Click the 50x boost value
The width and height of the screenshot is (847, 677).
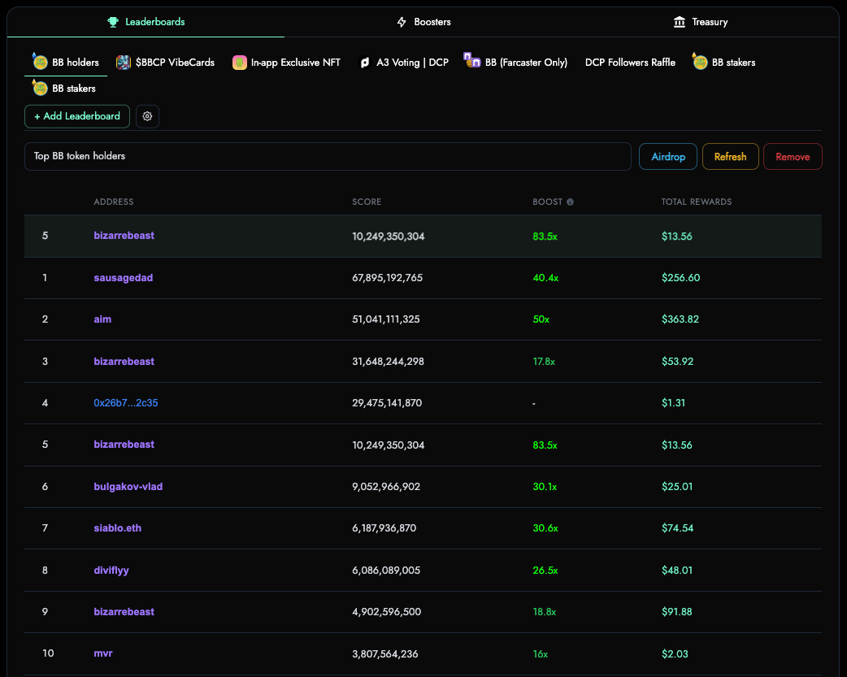click(x=541, y=319)
